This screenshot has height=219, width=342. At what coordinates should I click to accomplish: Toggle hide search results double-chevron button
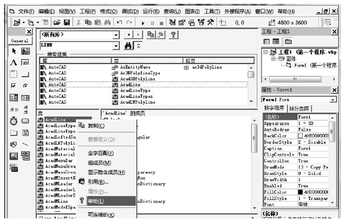[138, 45]
